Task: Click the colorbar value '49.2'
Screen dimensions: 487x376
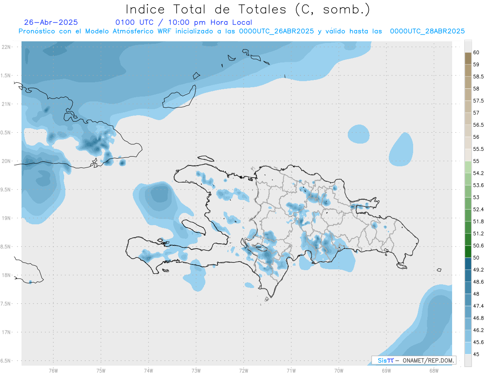Action: point(478,270)
